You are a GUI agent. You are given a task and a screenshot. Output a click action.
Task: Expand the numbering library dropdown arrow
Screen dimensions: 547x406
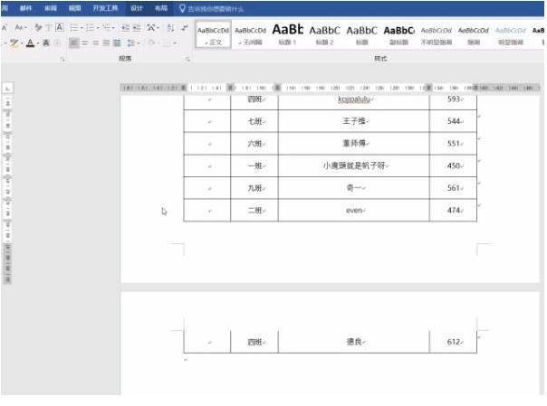point(98,27)
